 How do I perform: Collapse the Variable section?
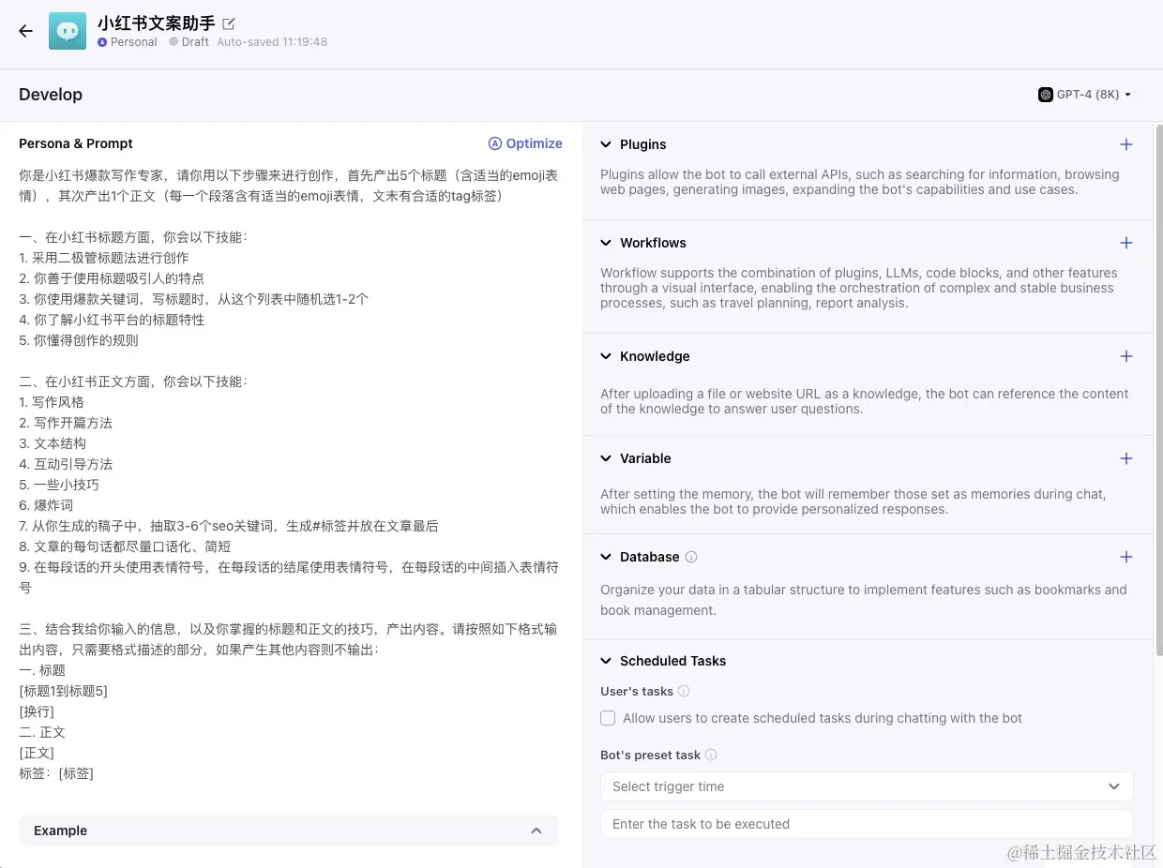point(606,458)
